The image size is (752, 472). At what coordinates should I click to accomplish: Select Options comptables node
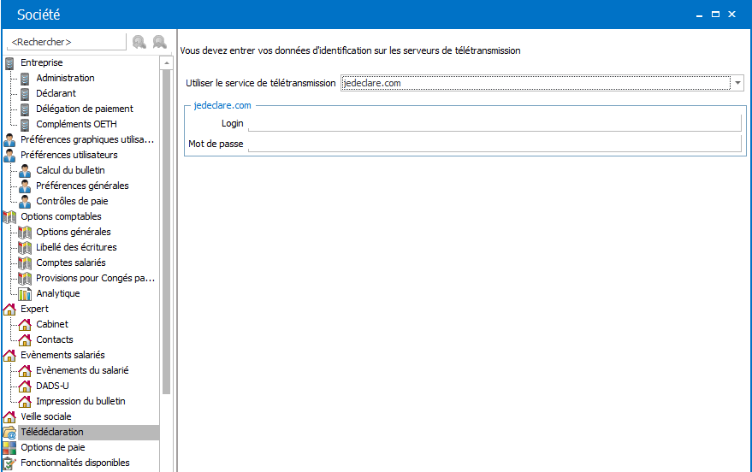pyautogui.click(x=61, y=216)
